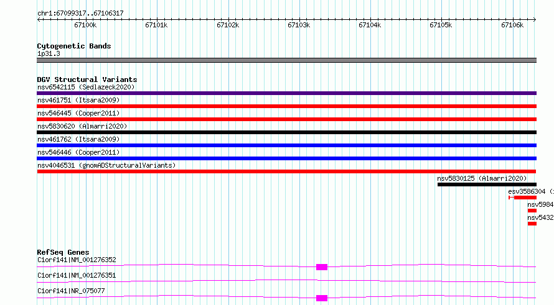554x305 pixels.
Task: Click the RefSeq Genes track heading
Action: tap(63, 252)
